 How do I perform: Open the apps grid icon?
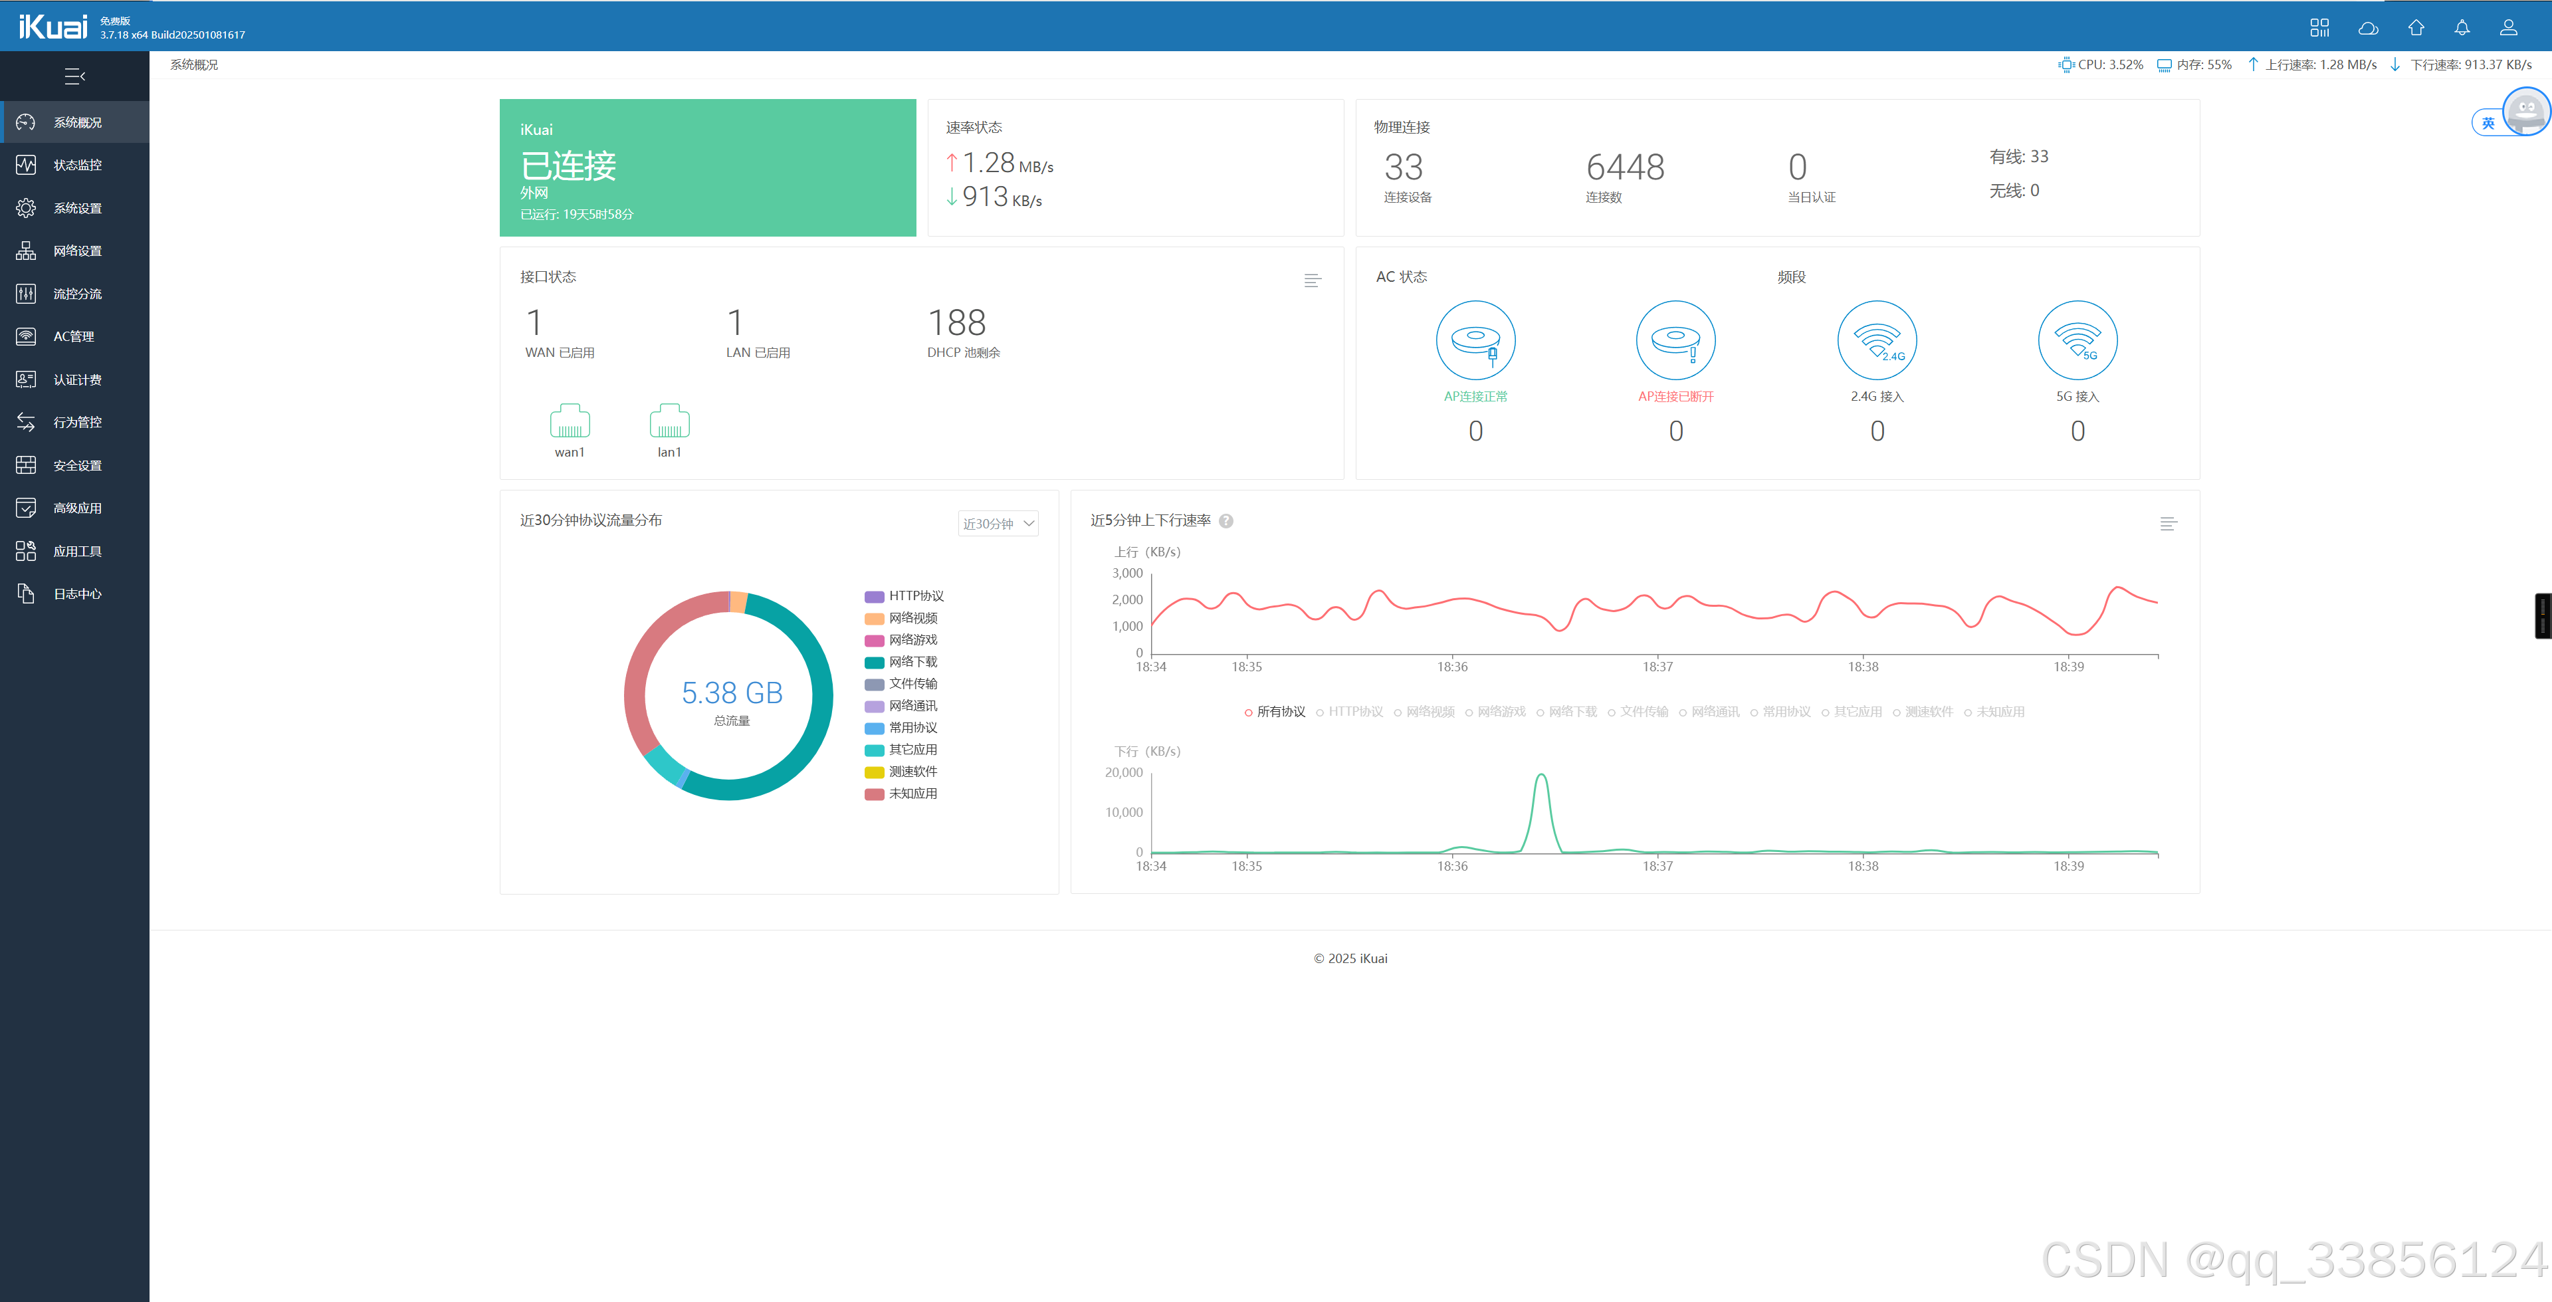[x=2319, y=28]
